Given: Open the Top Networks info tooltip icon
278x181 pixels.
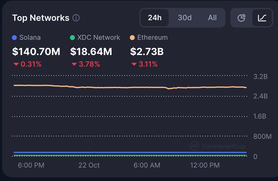Looking at the screenshot, I should pyautogui.click(x=76, y=18).
